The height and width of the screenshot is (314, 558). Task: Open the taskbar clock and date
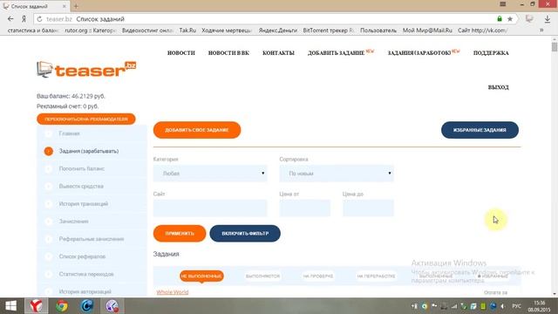click(x=540, y=306)
